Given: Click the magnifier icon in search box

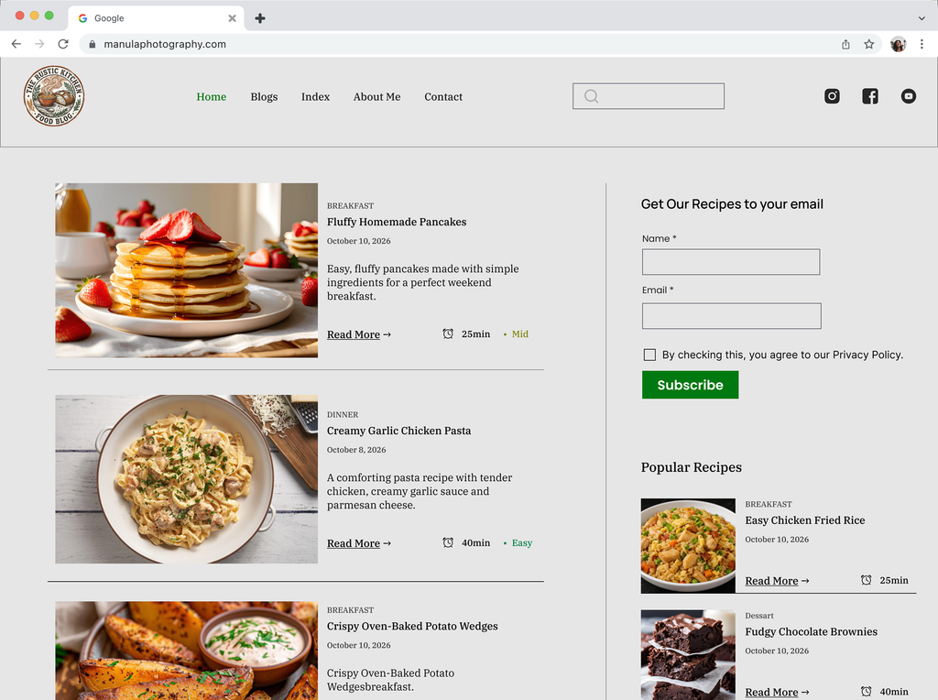Looking at the screenshot, I should click(591, 96).
